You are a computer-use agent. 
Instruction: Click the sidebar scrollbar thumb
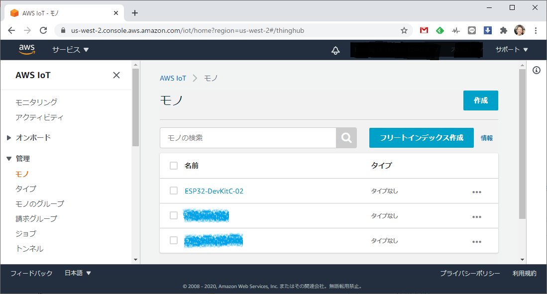[x=136, y=107]
